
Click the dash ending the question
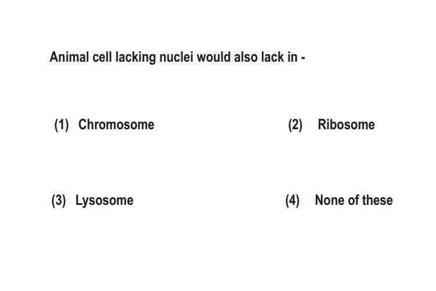click(303, 58)
